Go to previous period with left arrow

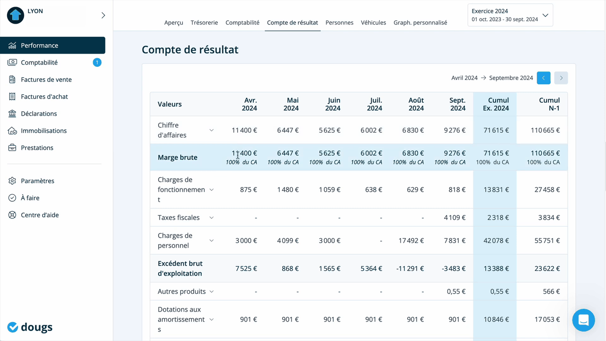click(544, 78)
